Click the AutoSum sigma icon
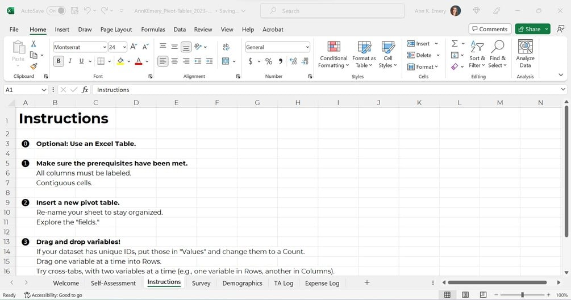 click(455, 44)
